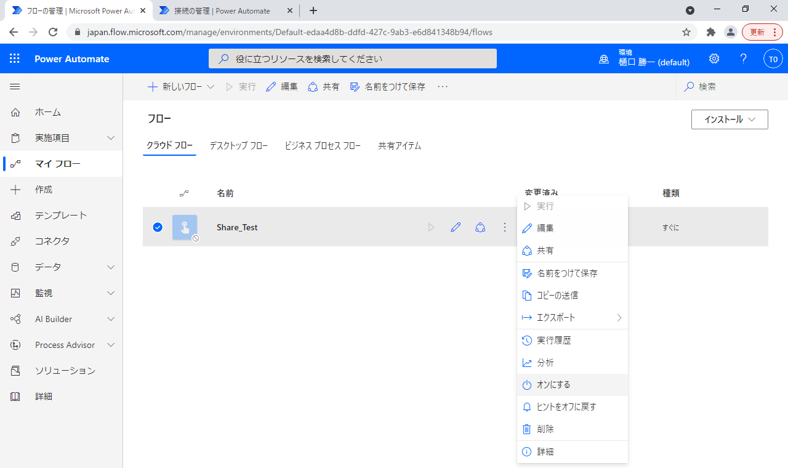Choose 実行履歴 in the context menu
This screenshot has height=468, width=788.
pyautogui.click(x=573, y=341)
